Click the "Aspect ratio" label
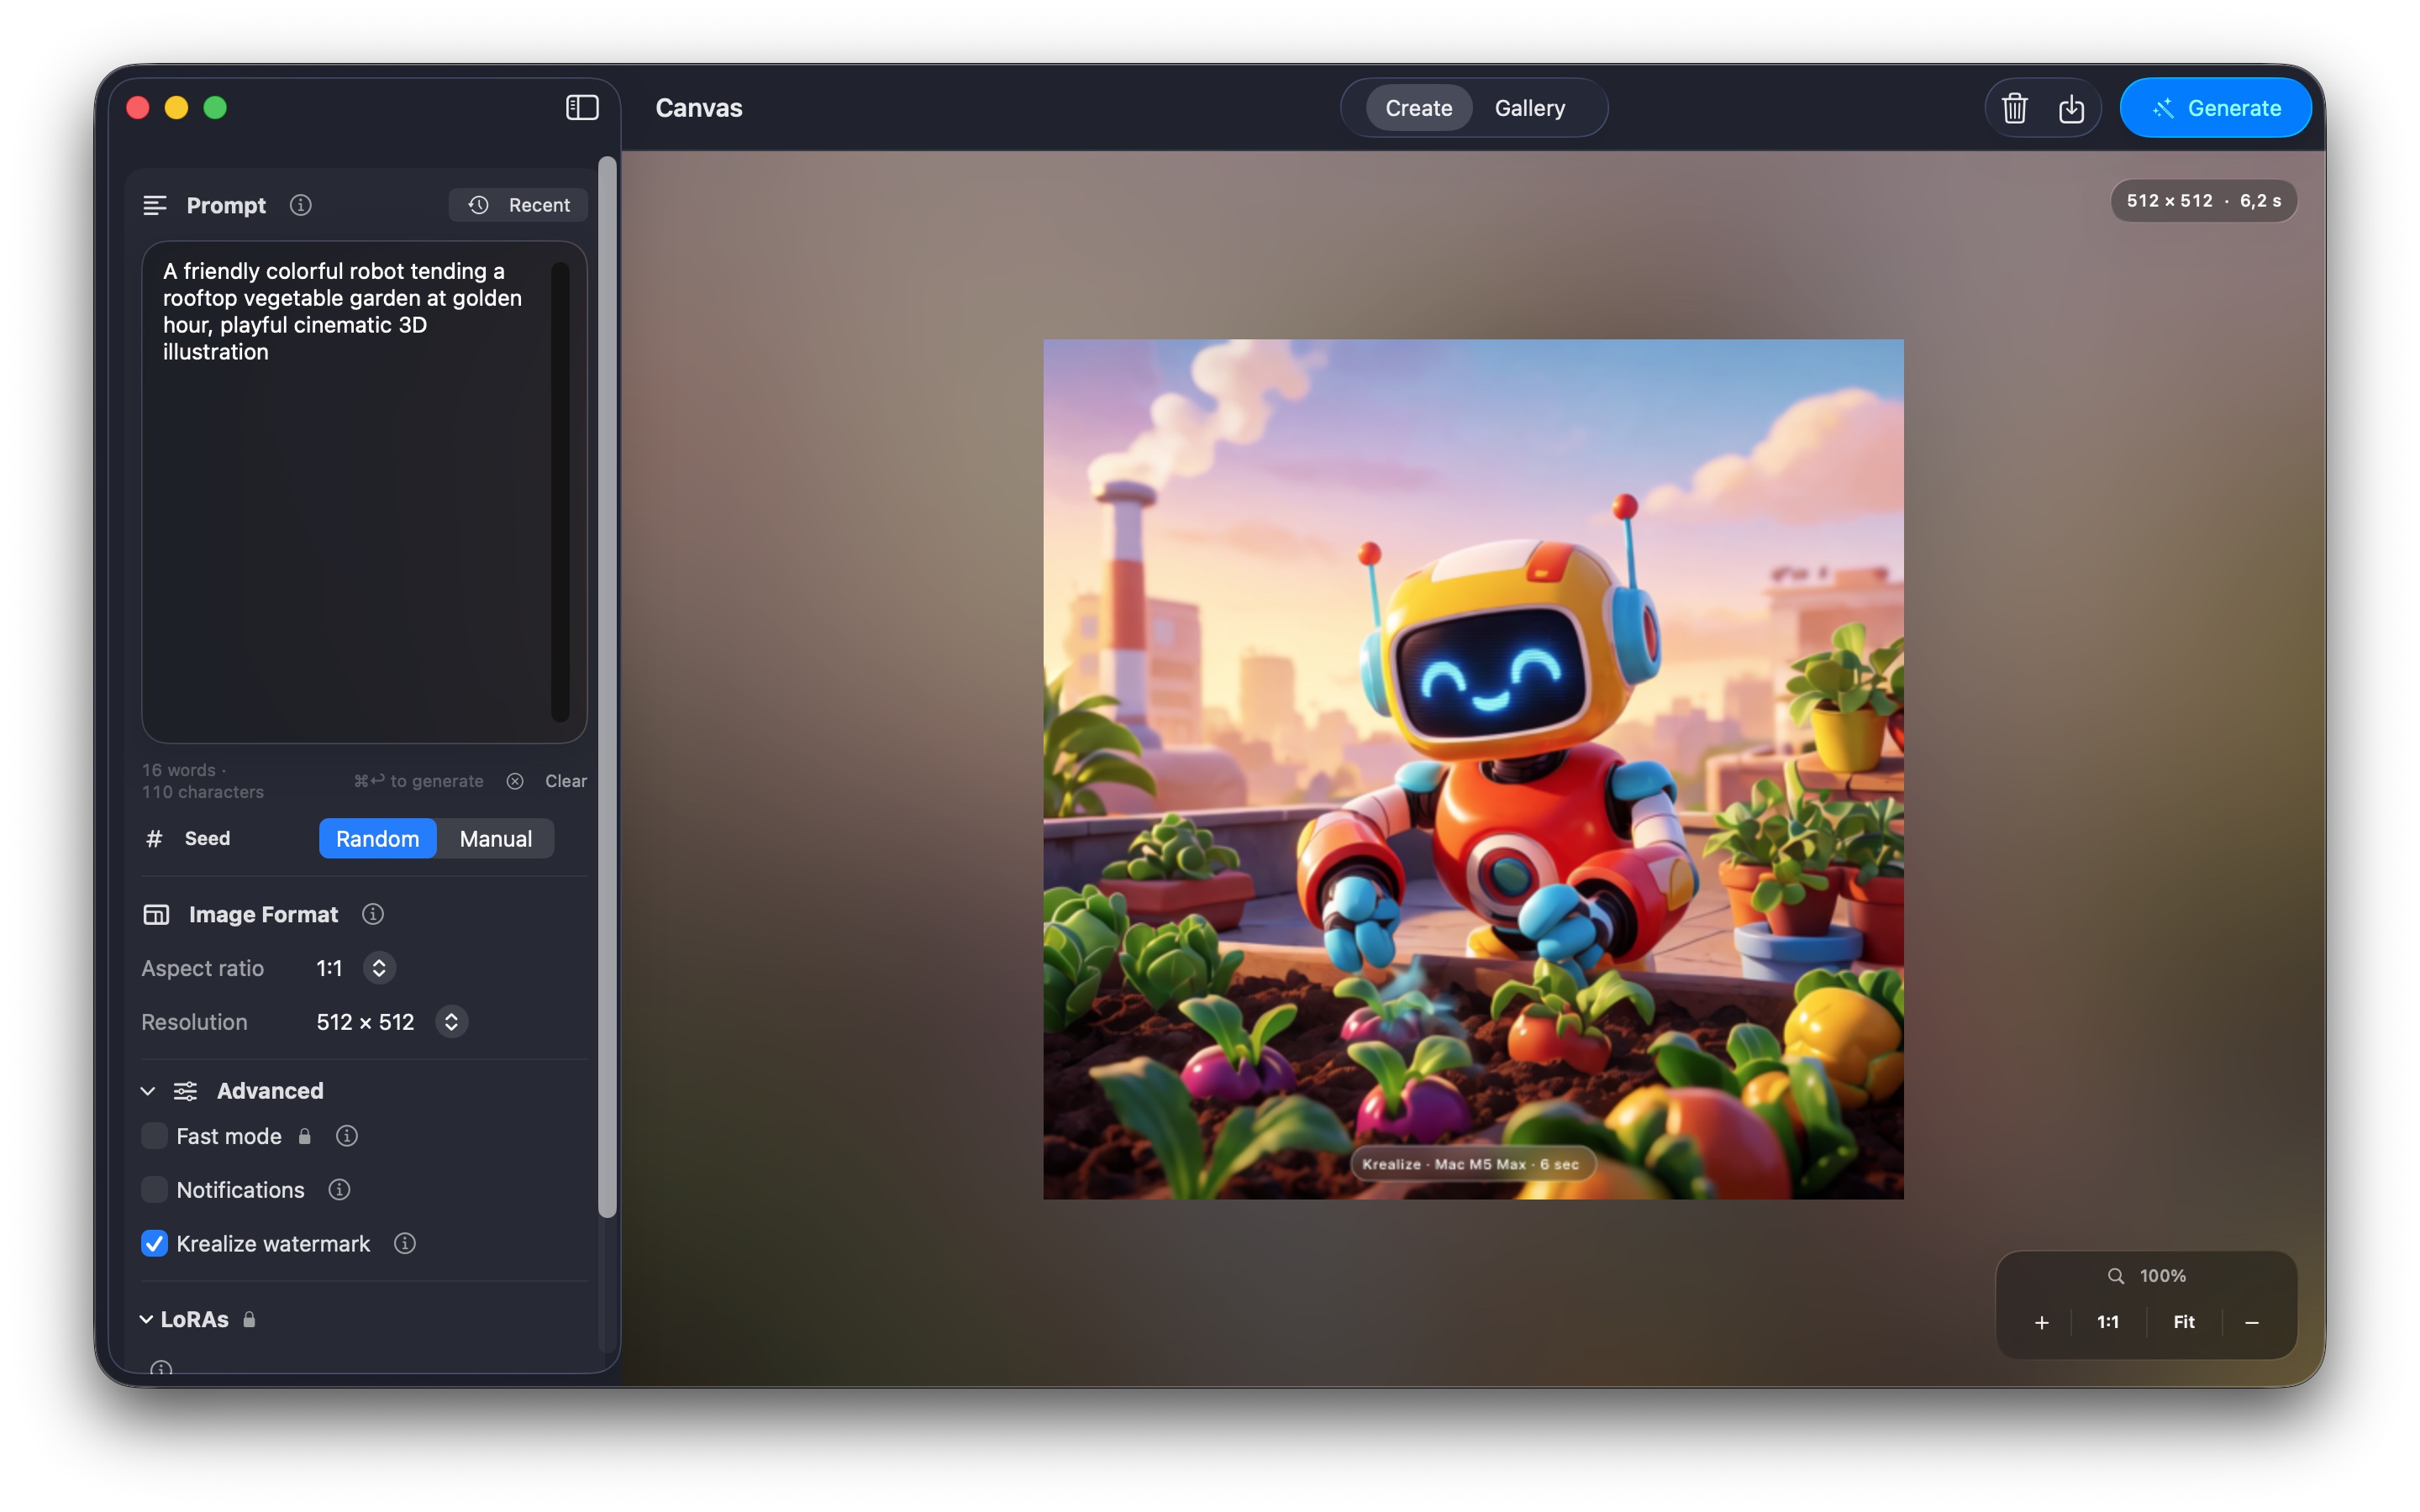Screen dimensions: 2420x1512 203,968
